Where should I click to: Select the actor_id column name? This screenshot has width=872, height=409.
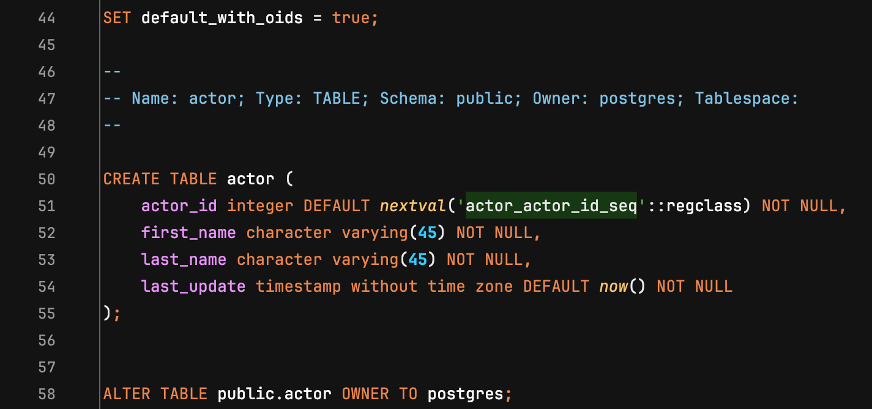tap(179, 206)
